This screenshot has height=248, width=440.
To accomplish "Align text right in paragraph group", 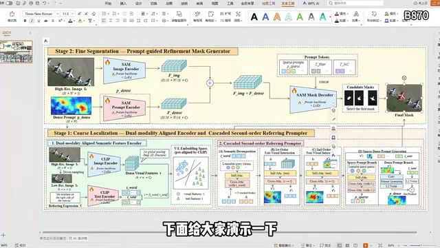I will [118, 21].
